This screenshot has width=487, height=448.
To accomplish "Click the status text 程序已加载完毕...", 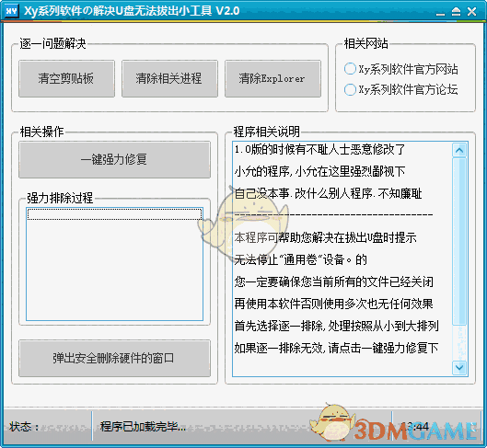I will (x=143, y=427).
